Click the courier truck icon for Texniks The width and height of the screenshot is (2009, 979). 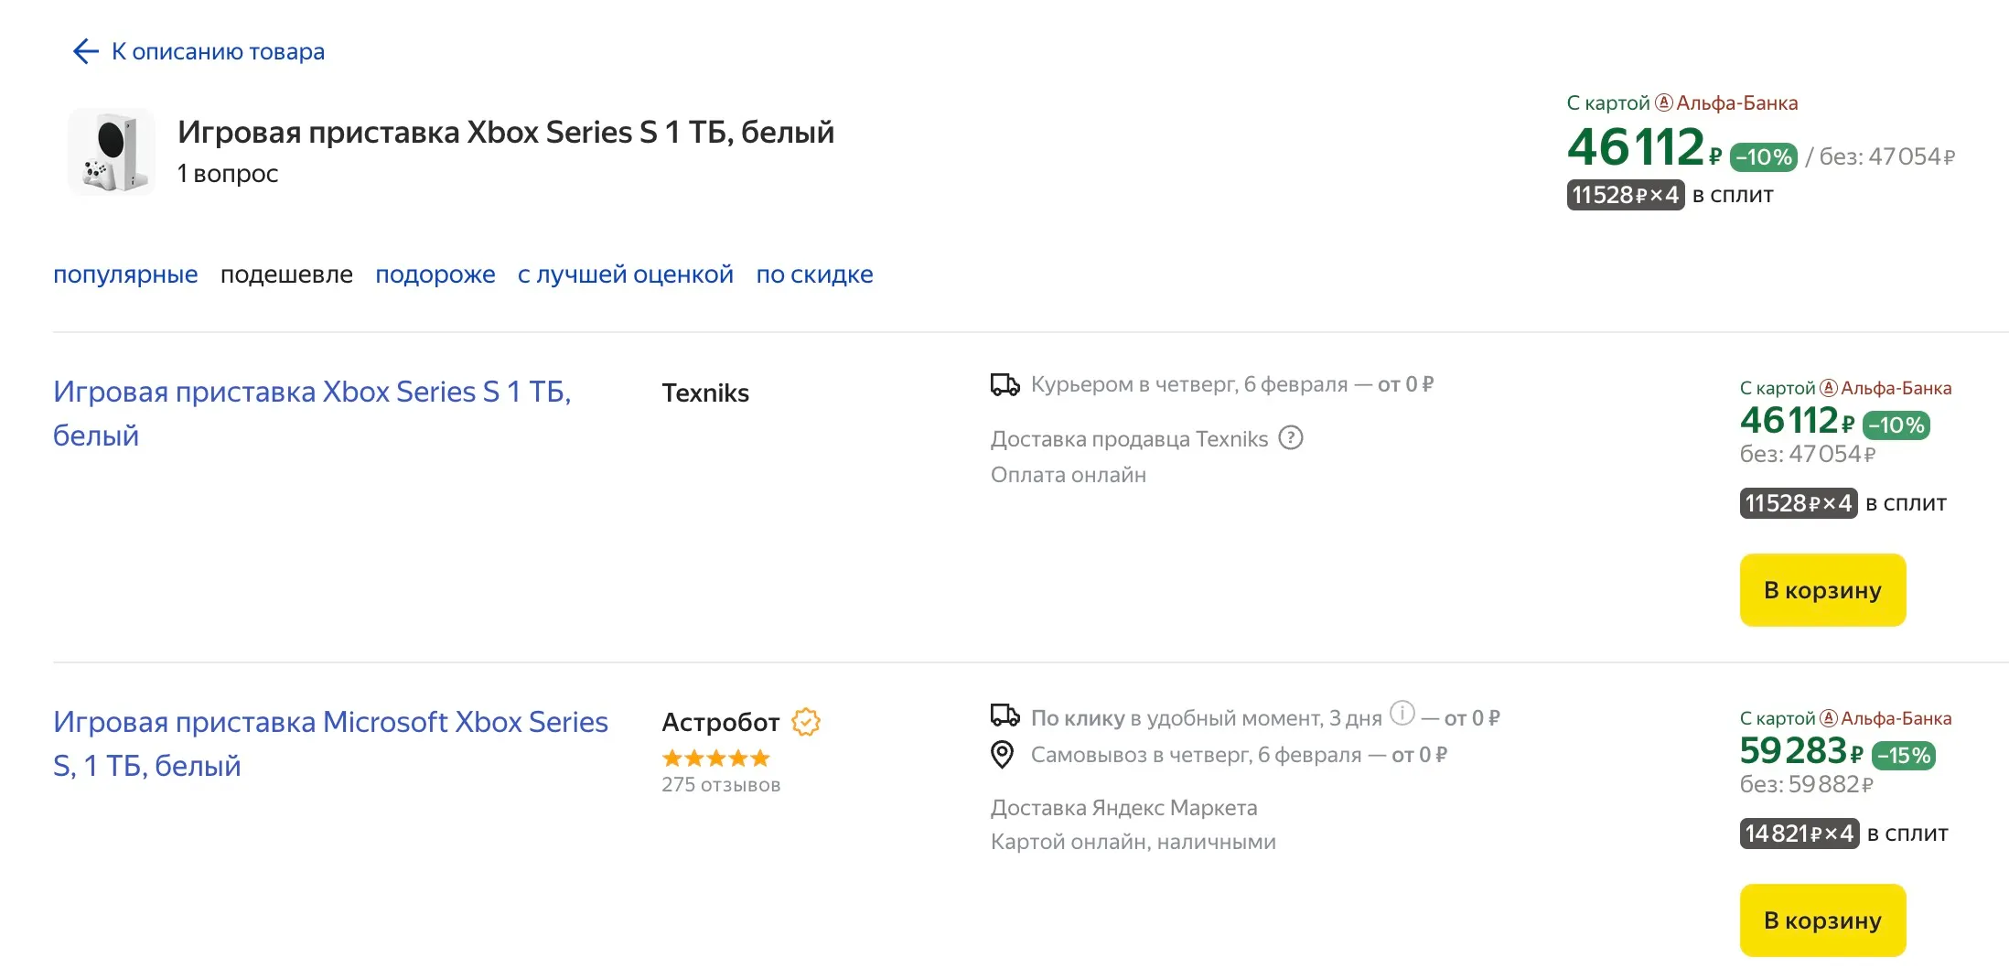tap(1004, 384)
